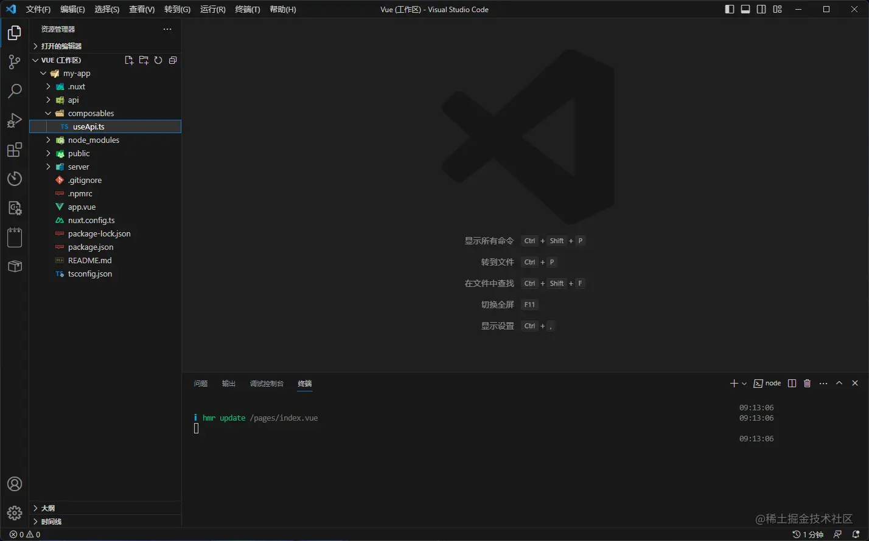
Task: Toggle the secondary side bar visibility
Action: (x=761, y=9)
